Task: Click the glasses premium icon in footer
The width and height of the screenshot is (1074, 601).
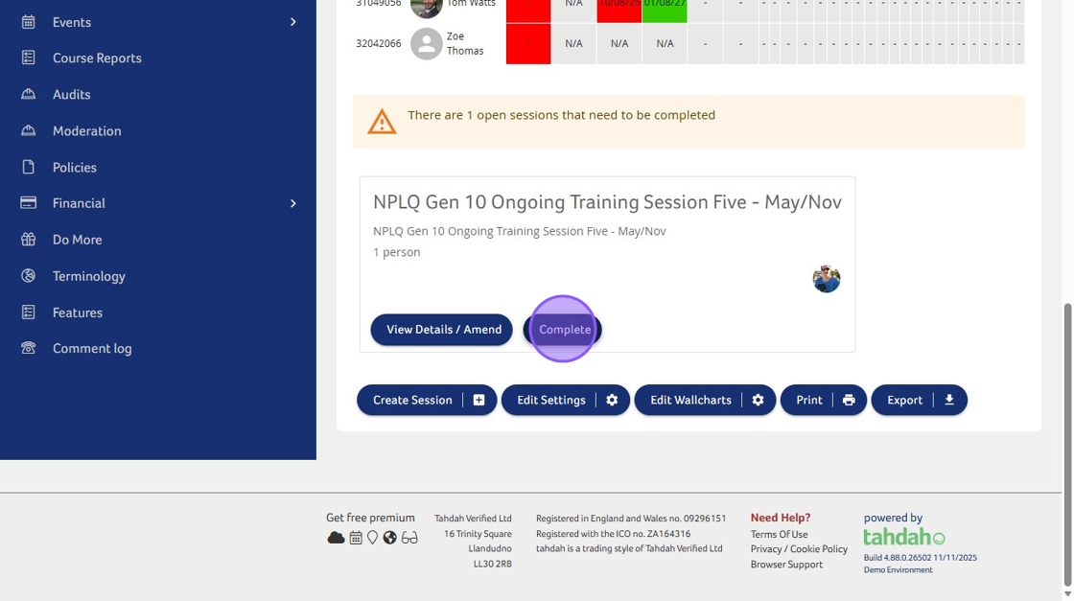Action: [x=409, y=538]
